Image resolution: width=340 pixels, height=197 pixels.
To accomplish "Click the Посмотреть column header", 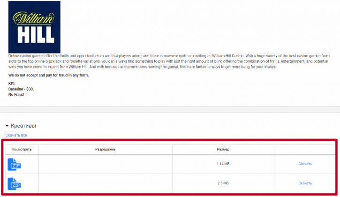I will [x=22, y=149].
